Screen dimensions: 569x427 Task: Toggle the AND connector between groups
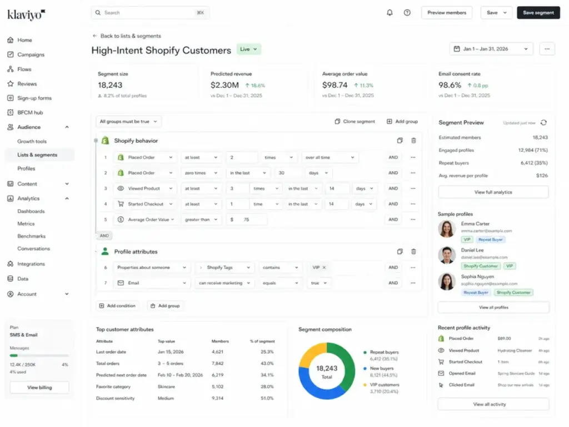104,236
